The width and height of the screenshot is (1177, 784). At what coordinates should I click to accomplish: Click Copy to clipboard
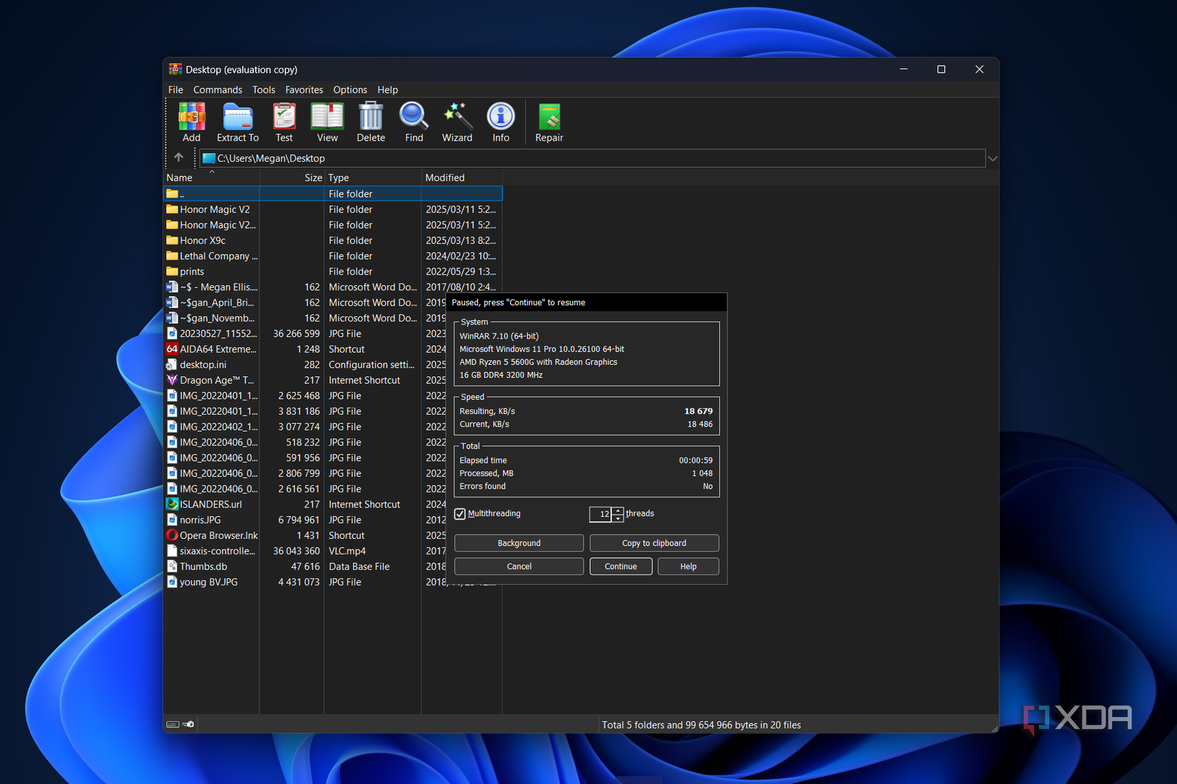tap(653, 542)
